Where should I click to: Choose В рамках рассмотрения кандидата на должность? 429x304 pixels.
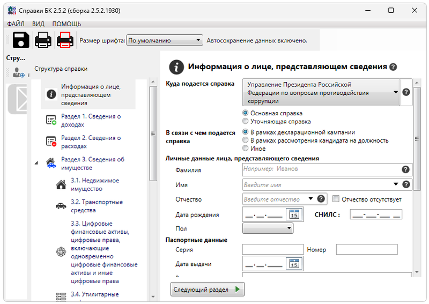pos(246,140)
